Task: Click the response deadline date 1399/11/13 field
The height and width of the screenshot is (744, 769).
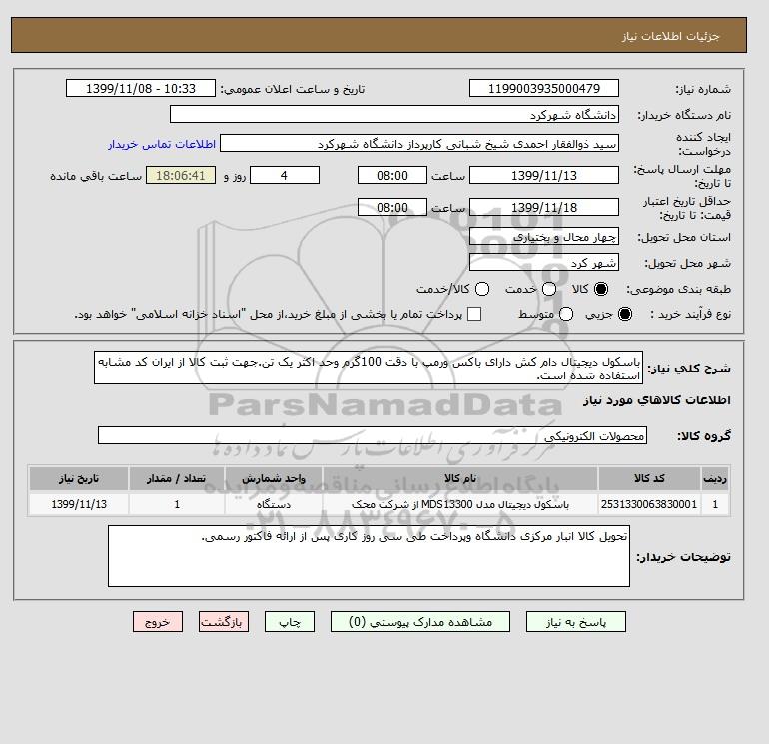Action: [x=544, y=175]
